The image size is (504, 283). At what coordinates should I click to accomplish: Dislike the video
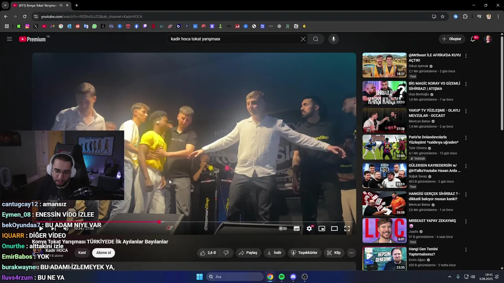pos(226,253)
